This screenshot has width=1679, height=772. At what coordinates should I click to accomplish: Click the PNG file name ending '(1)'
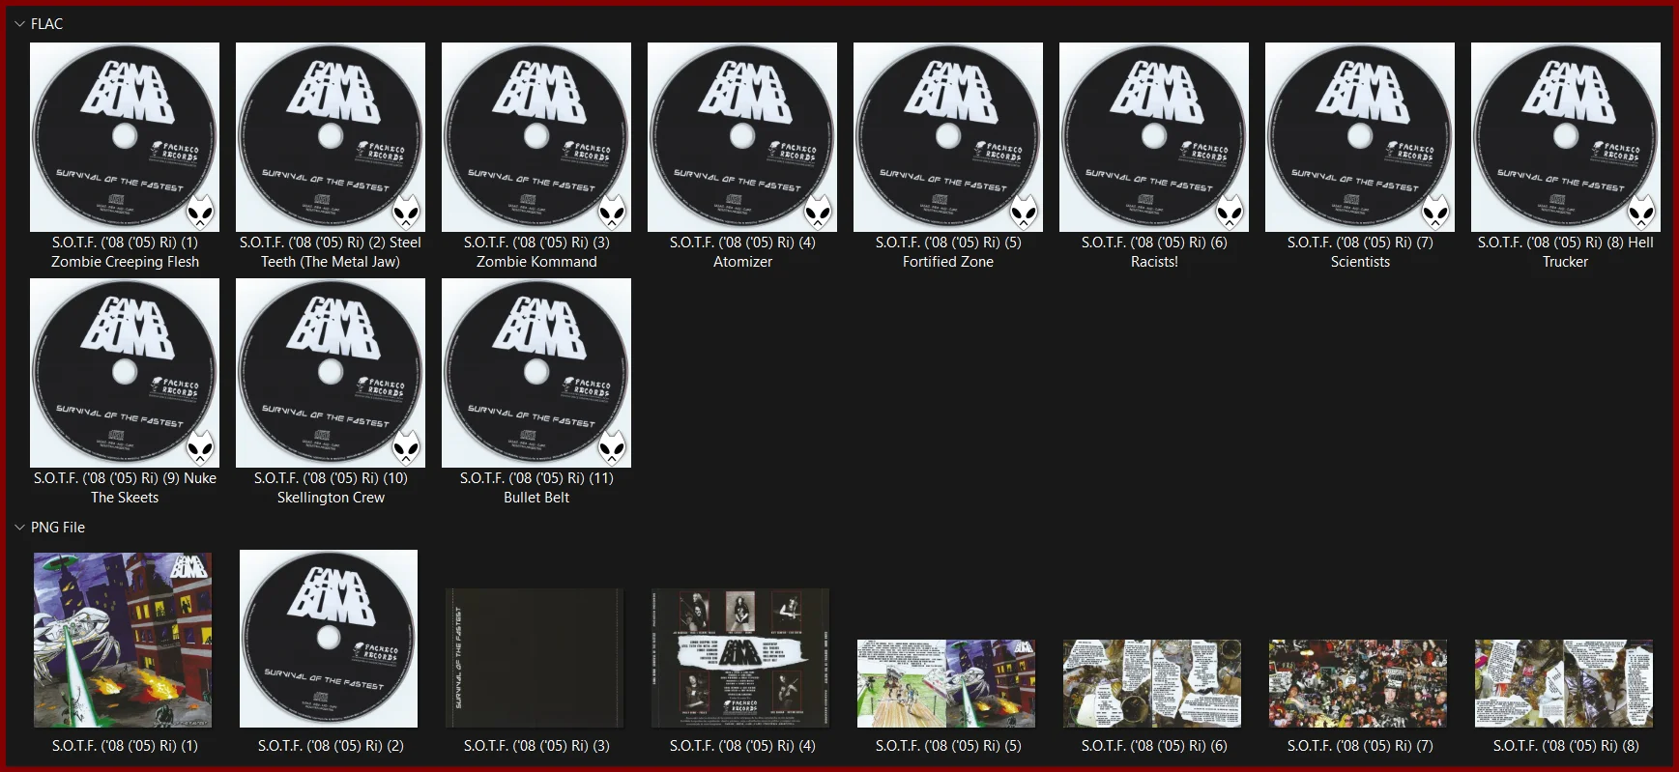125,746
